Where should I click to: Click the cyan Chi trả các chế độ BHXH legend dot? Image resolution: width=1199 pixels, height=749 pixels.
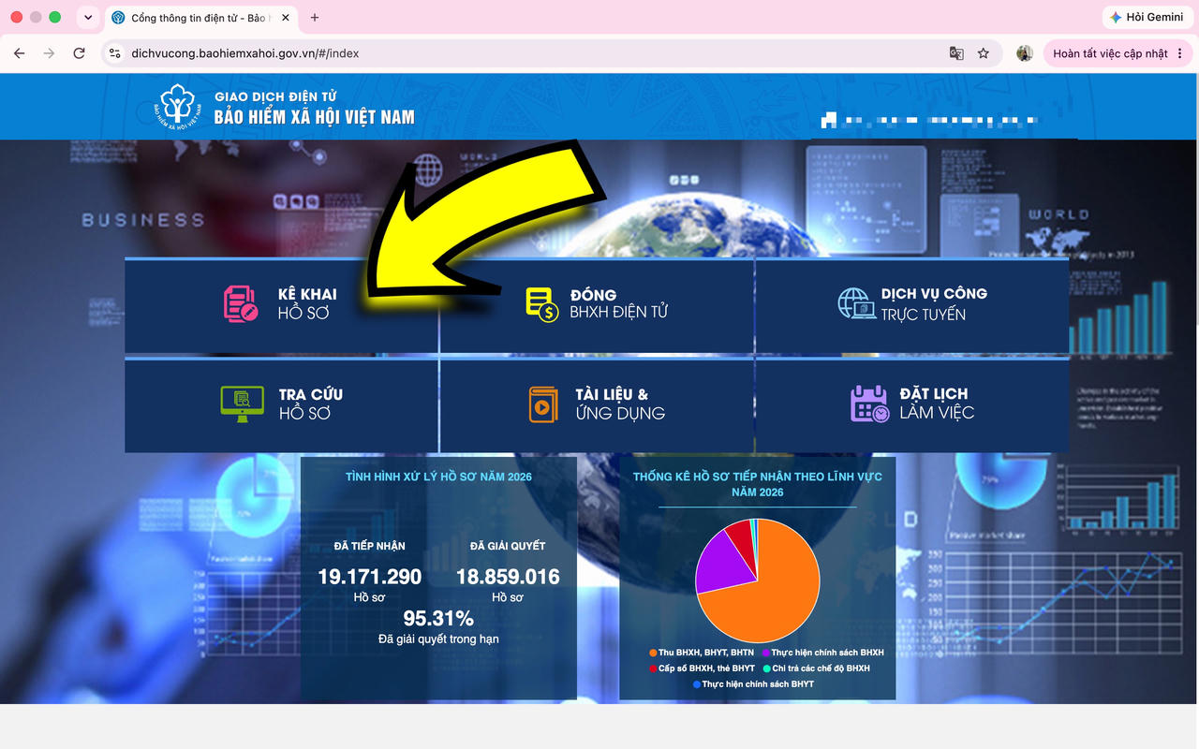[x=766, y=668]
